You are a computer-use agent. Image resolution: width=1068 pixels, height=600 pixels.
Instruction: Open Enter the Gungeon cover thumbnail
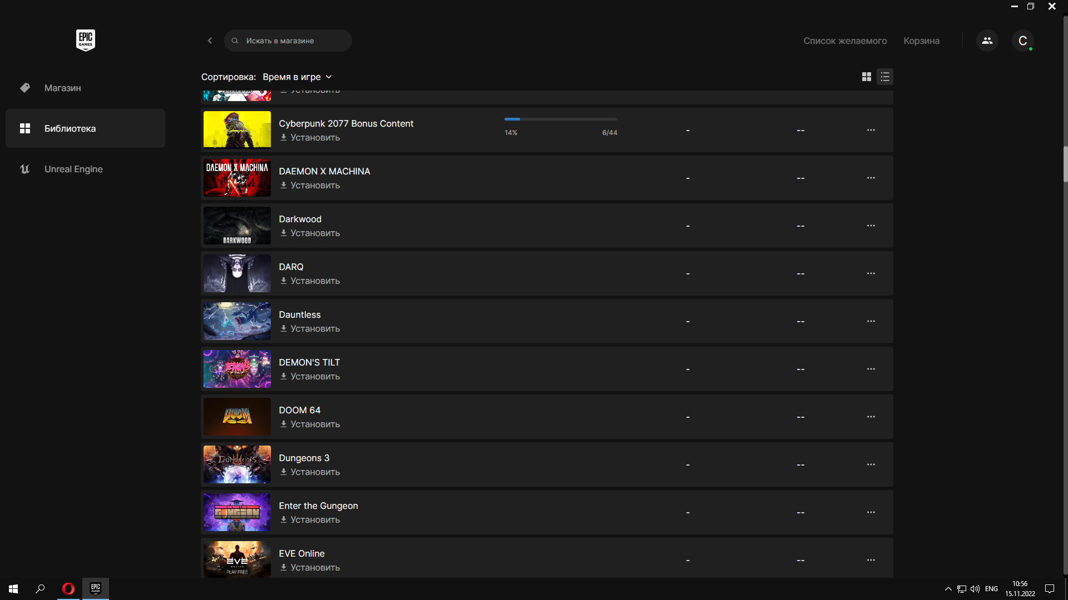tap(237, 512)
